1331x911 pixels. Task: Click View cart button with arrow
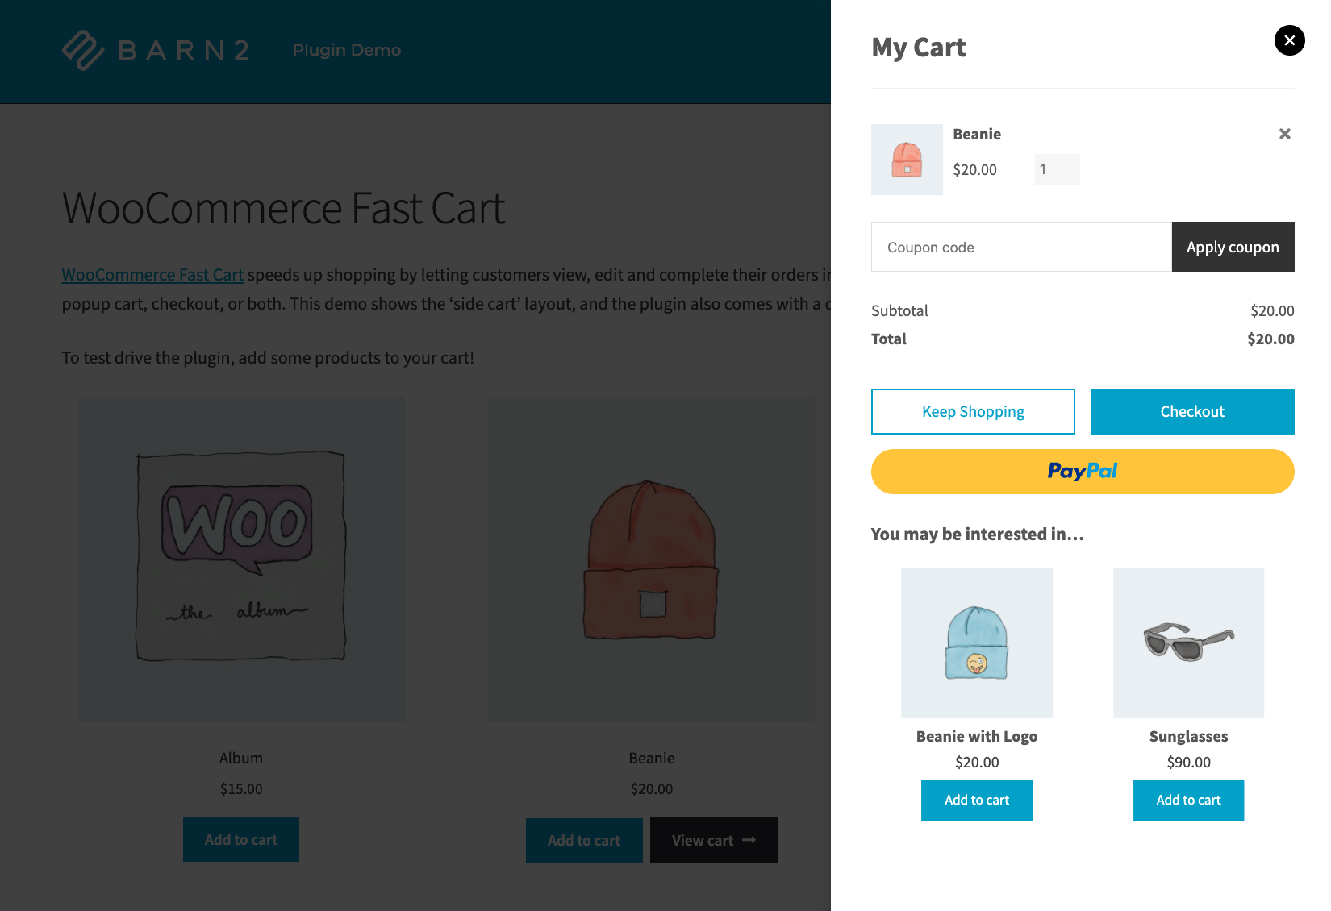pos(714,840)
